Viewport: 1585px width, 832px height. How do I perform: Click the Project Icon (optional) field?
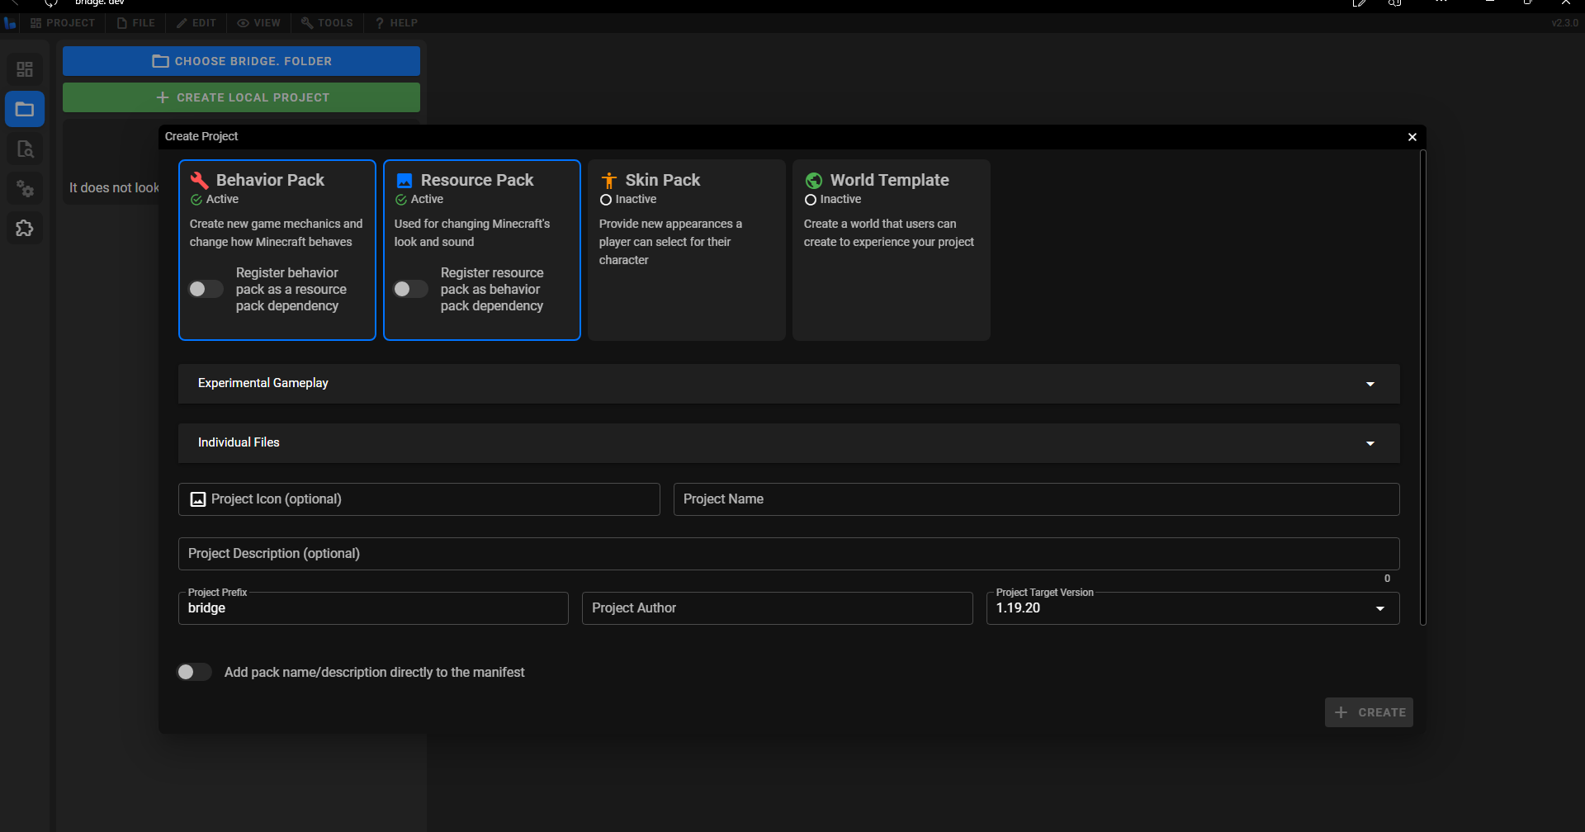coord(419,499)
